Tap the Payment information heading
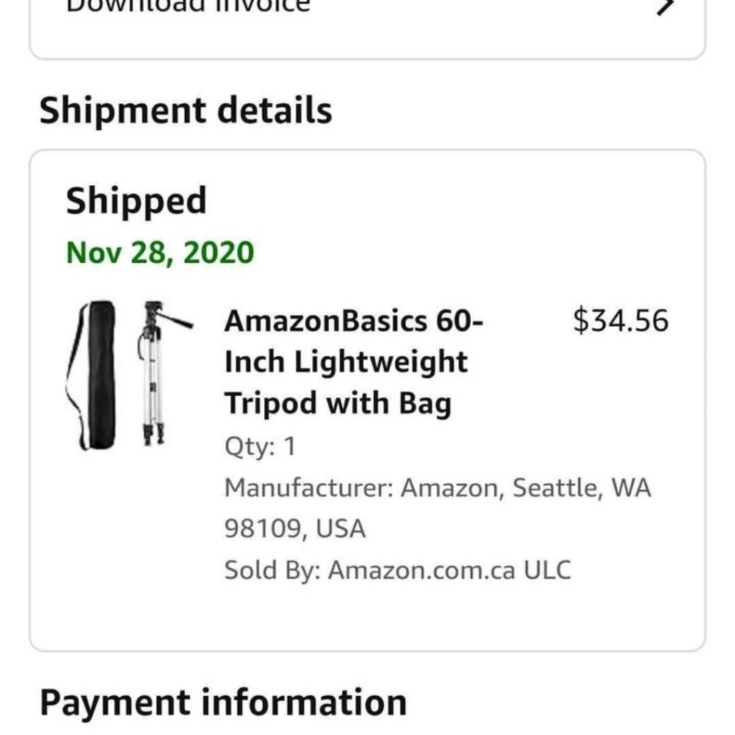Screen dimensions: 735x735 (x=223, y=702)
